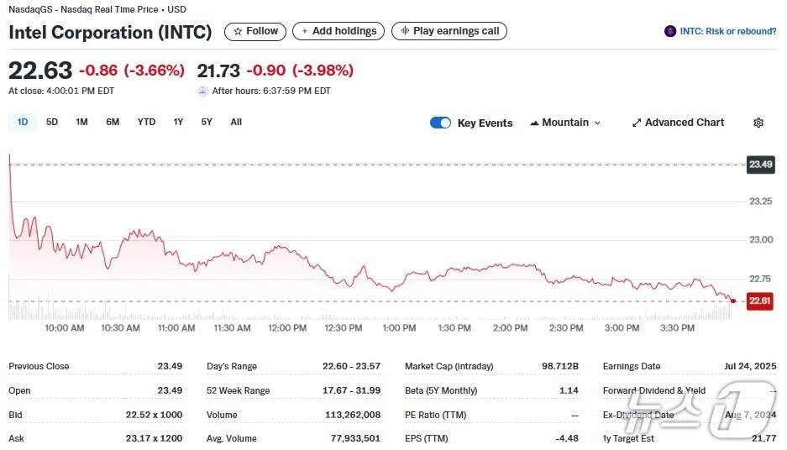
Task: Click the after hours moon icon
Action: click(x=202, y=91)
